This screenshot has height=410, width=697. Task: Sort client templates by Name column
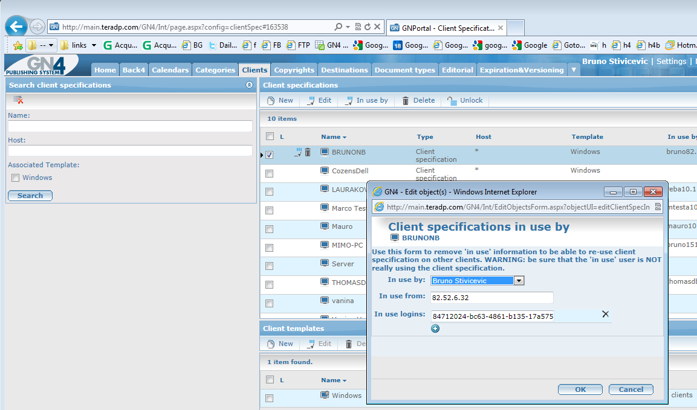333,380
